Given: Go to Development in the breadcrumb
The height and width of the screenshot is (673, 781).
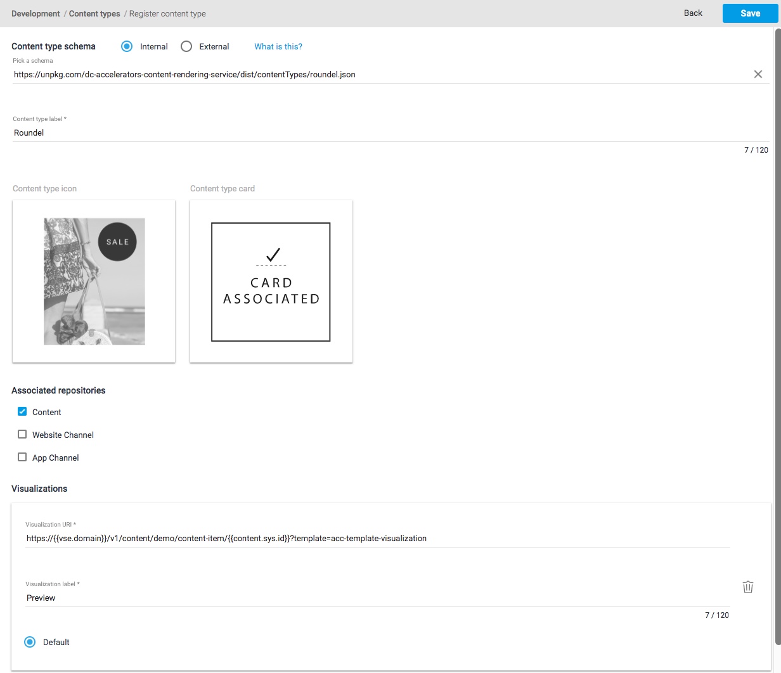Looking at the screenshot, I should pos(35,13).
